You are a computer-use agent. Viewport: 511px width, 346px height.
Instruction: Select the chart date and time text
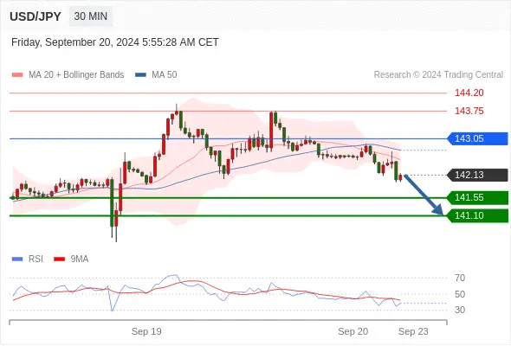[x=114, y=42]
